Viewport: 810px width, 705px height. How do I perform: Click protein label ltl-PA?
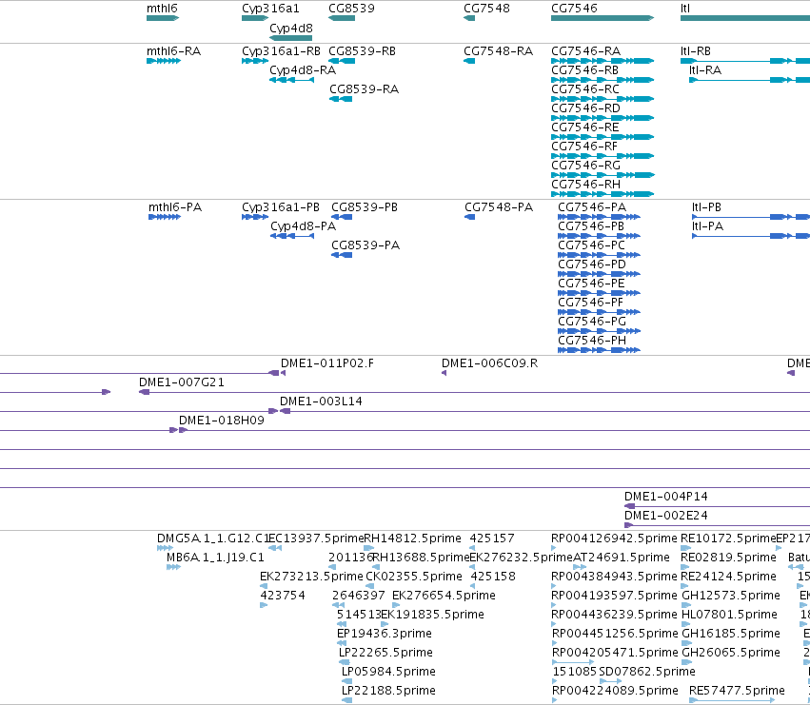coord(707,226)
